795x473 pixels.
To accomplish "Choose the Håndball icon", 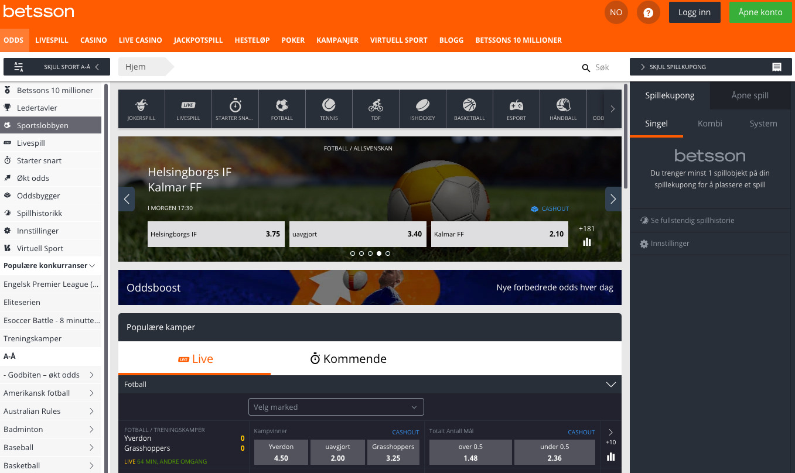I will [x=563, y=109].
